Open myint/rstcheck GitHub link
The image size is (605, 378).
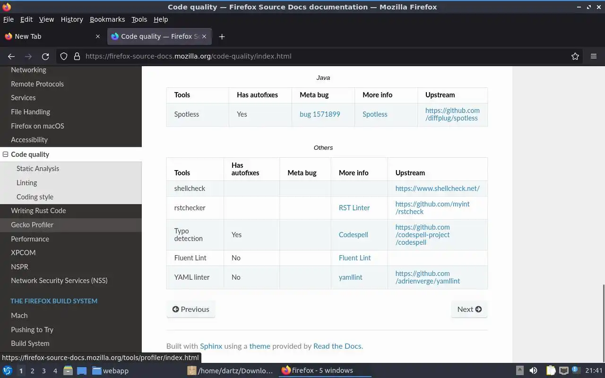(x=432, y=208)
